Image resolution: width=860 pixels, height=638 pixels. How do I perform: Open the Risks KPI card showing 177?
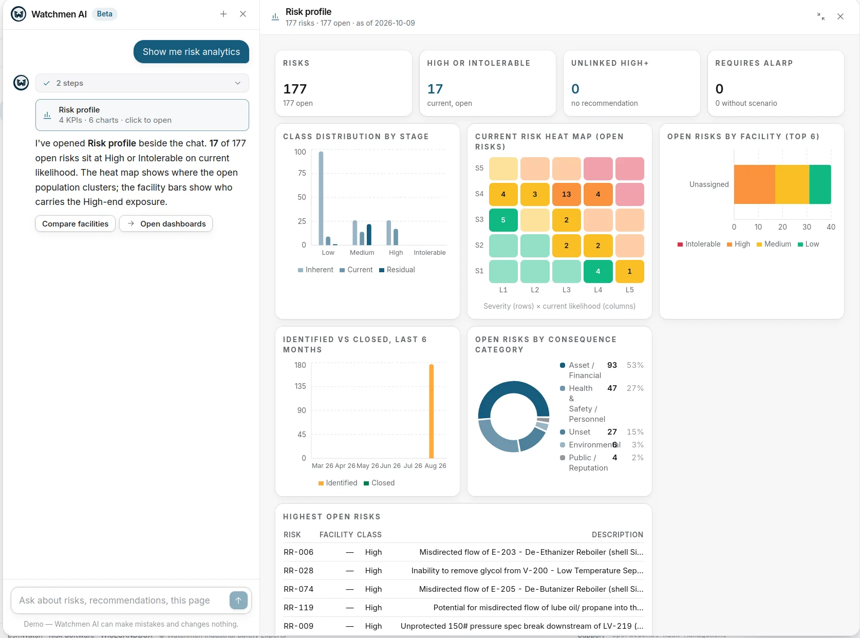pos(344,83)
